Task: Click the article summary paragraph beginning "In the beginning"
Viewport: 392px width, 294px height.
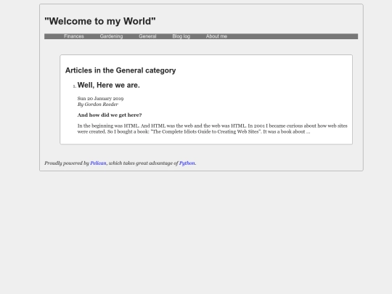Action: 213,128
